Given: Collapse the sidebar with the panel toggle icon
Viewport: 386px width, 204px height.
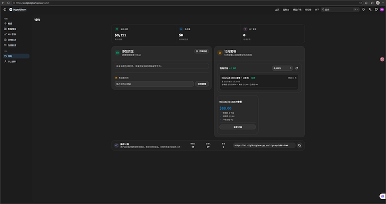Looking at the screenshot, I should pos(4,10).
